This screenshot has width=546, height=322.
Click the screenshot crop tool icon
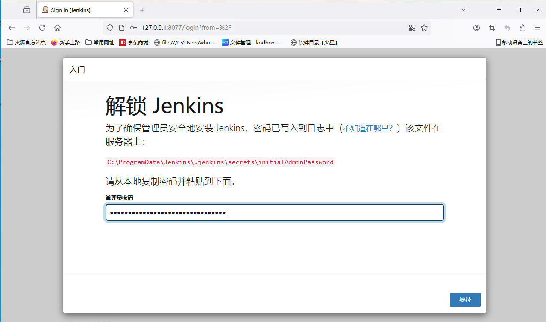click(x=492, y=28)
